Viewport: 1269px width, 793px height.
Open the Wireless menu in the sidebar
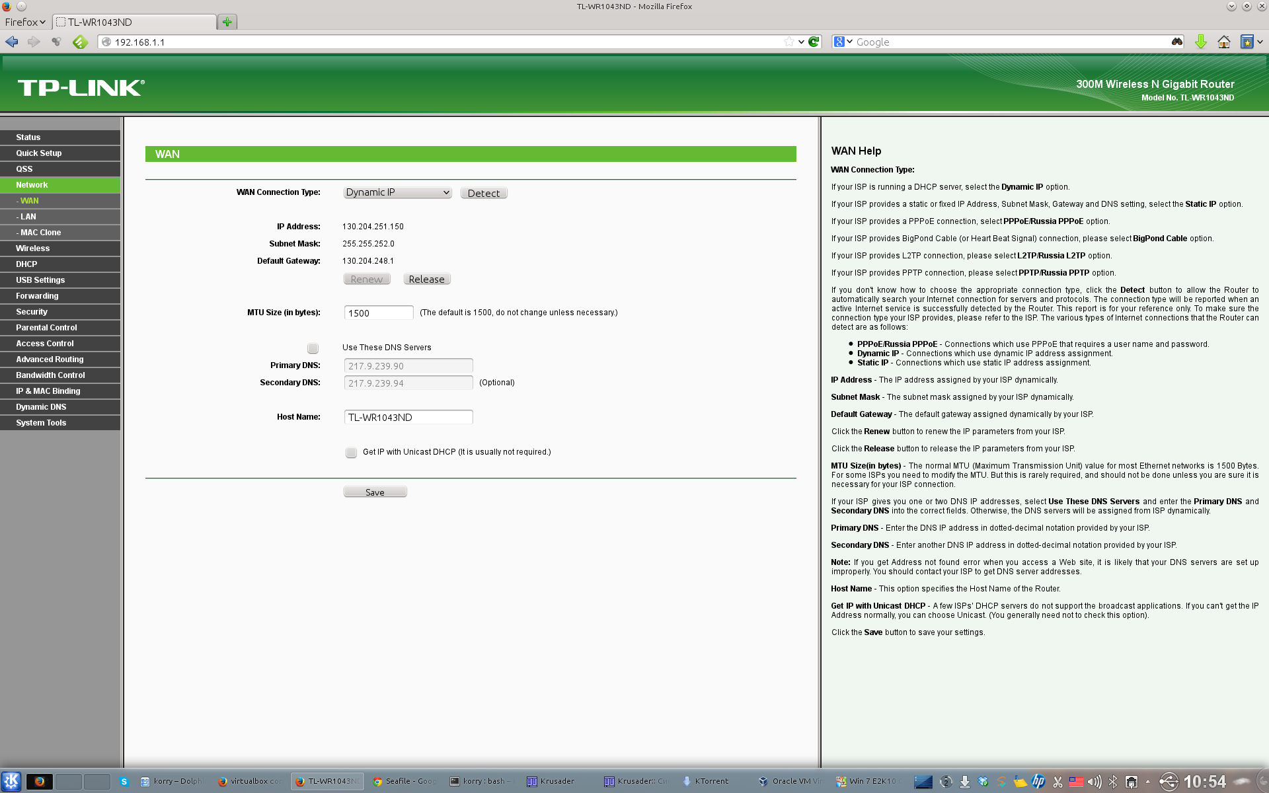coord(33,248)
